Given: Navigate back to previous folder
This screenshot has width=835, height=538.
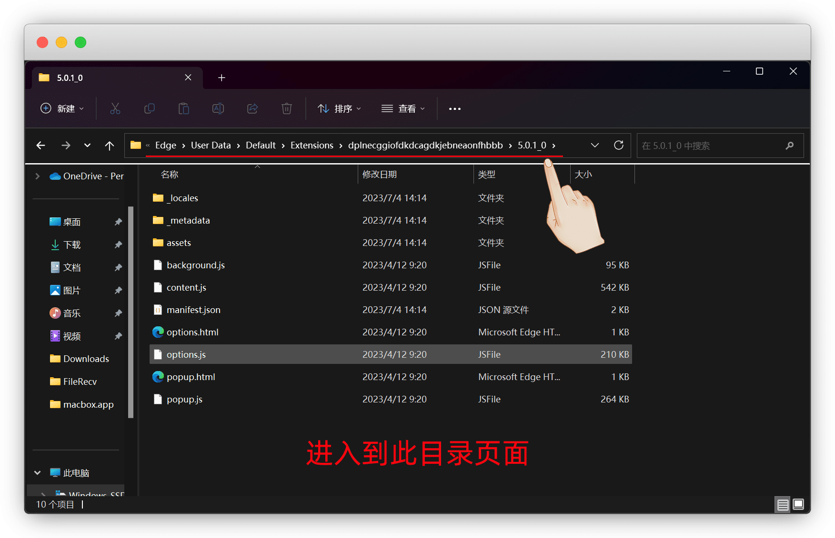Looking at the screenshot, I should coord(41,146).
